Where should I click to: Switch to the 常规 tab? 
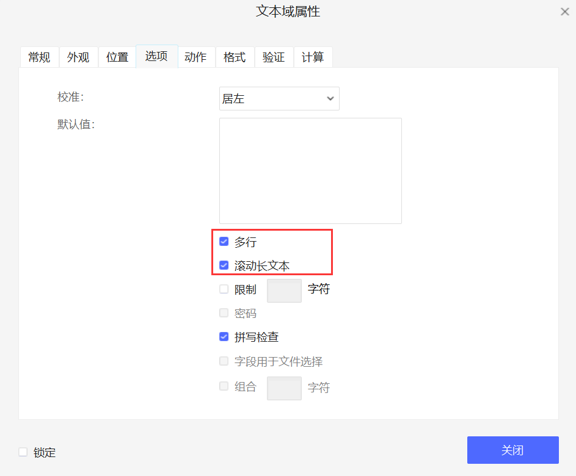pos(39,57)
